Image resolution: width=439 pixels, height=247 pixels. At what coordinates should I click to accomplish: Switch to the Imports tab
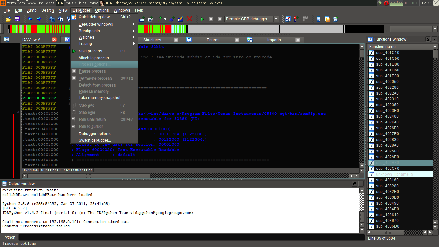pos(274,40)
